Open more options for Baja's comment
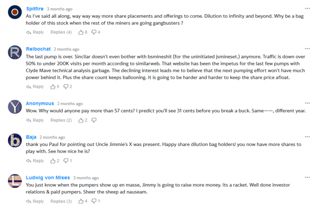Screen dimensions: 319x207 [x=307, y=137]
